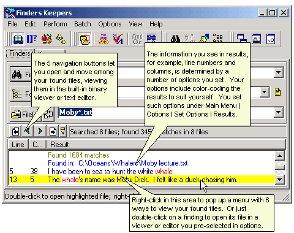Toggle the match case aA icon

[118, 39]
